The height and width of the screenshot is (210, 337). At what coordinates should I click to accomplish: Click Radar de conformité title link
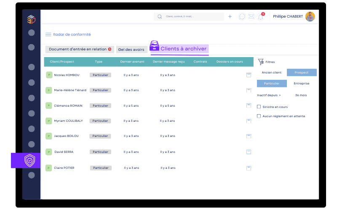(72, 34)
